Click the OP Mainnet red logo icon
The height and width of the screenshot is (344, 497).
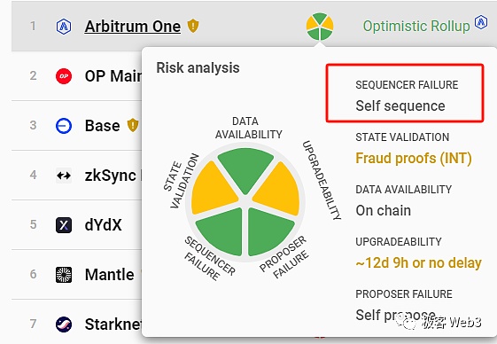click(64, 76)
